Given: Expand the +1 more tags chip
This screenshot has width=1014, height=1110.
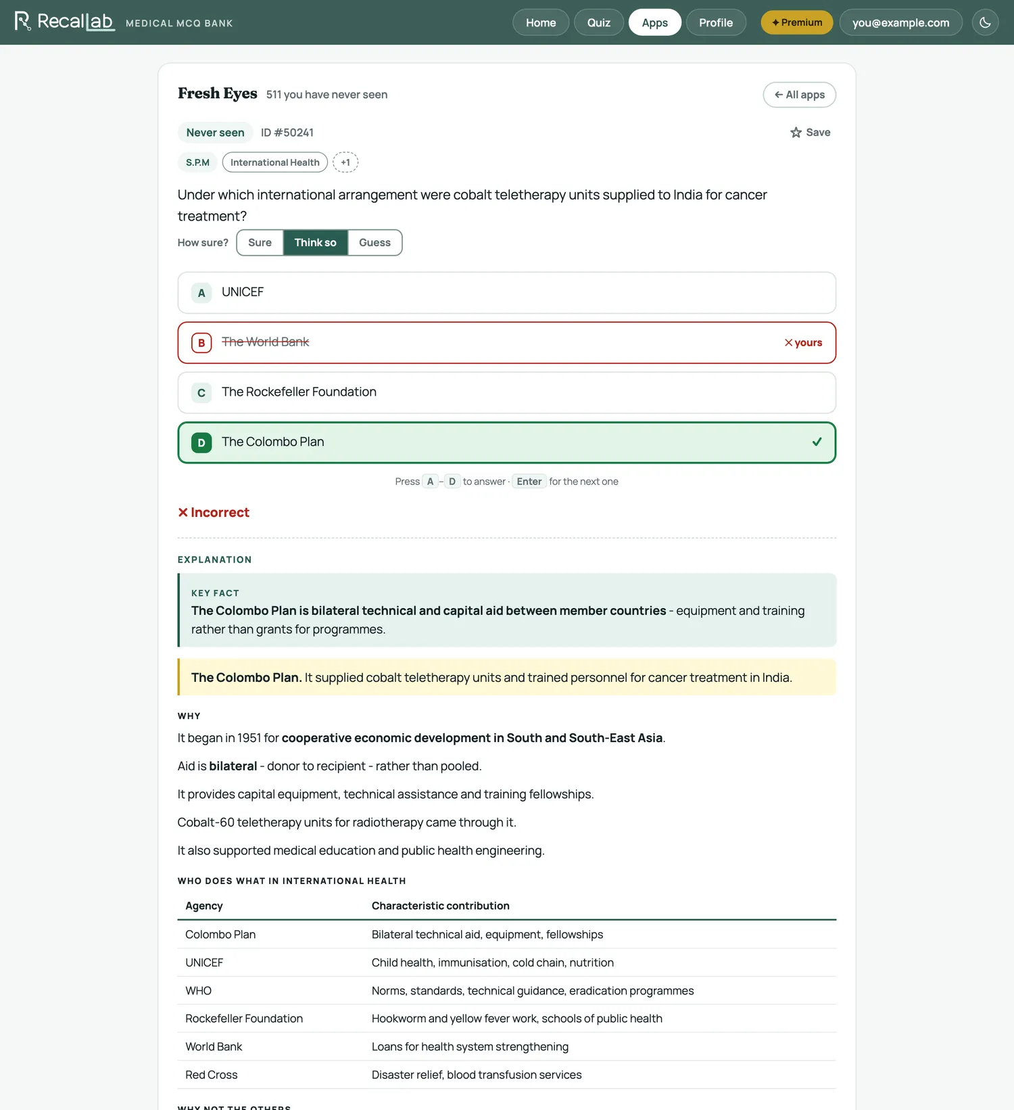Looking at the screenshot, I should 345,162.
